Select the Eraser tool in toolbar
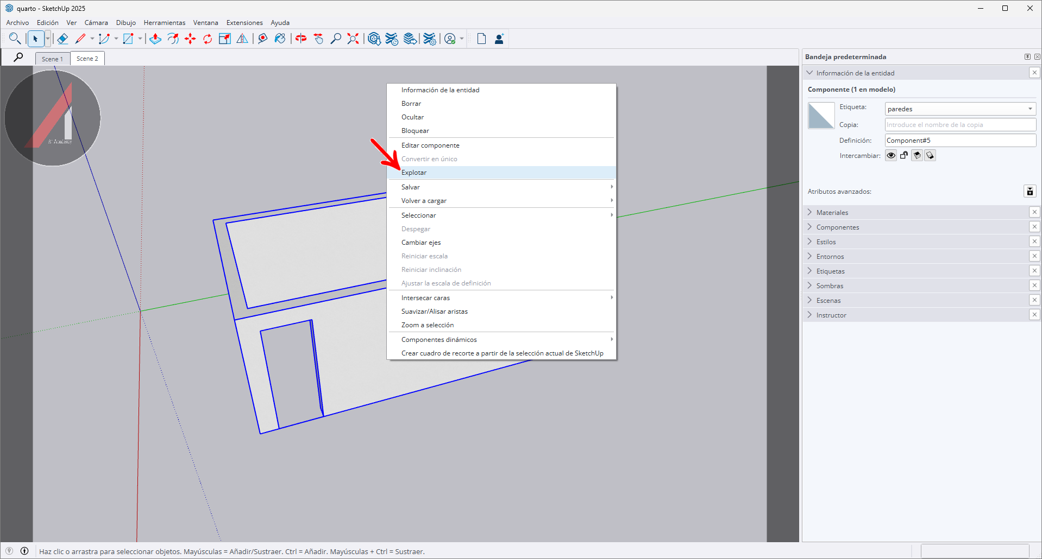This screenshot has height=559, width=1042. point(62,39)
